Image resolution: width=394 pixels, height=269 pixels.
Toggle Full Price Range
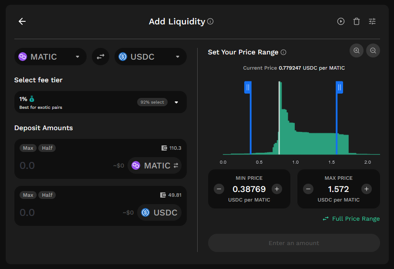coord(351,219)
